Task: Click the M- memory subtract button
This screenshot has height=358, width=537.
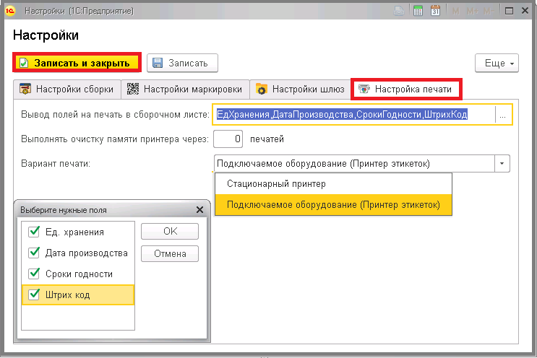Action: tap(489, 12)
